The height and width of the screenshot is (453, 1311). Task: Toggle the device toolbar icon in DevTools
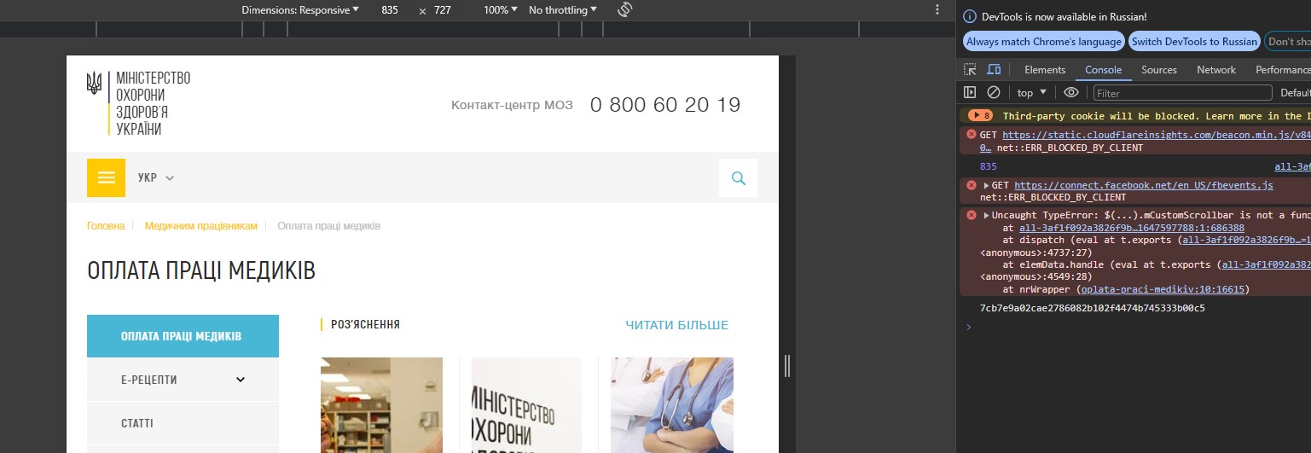994,70
